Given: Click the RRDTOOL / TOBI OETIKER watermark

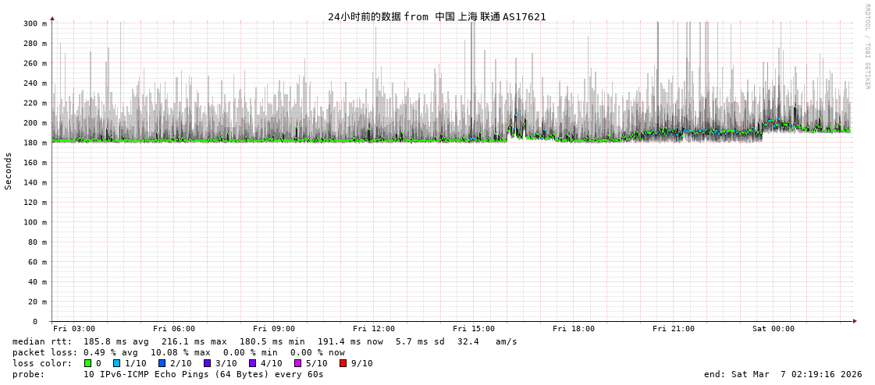Looking at the screenshot, I should [867, 47].
